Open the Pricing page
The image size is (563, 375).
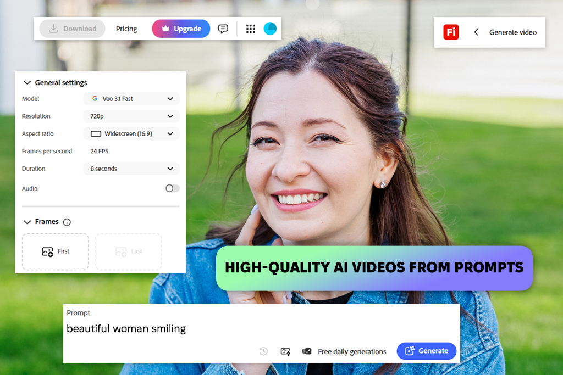coord(126,29)
